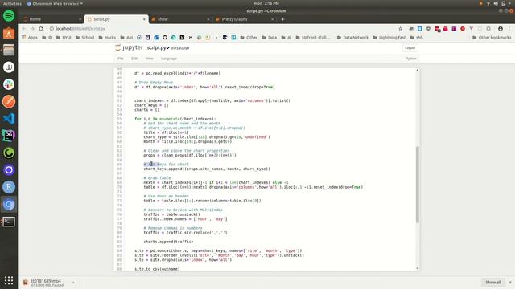Screen dimensions: 515x289
Task: Open new browser tab
Action: [x=282, y=19]
